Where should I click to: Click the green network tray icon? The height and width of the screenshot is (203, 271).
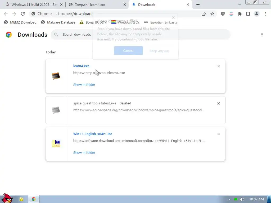[x=236, y=199]
